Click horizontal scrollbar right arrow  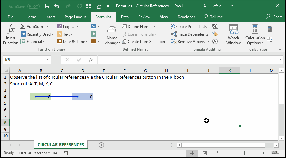point(276,145)
